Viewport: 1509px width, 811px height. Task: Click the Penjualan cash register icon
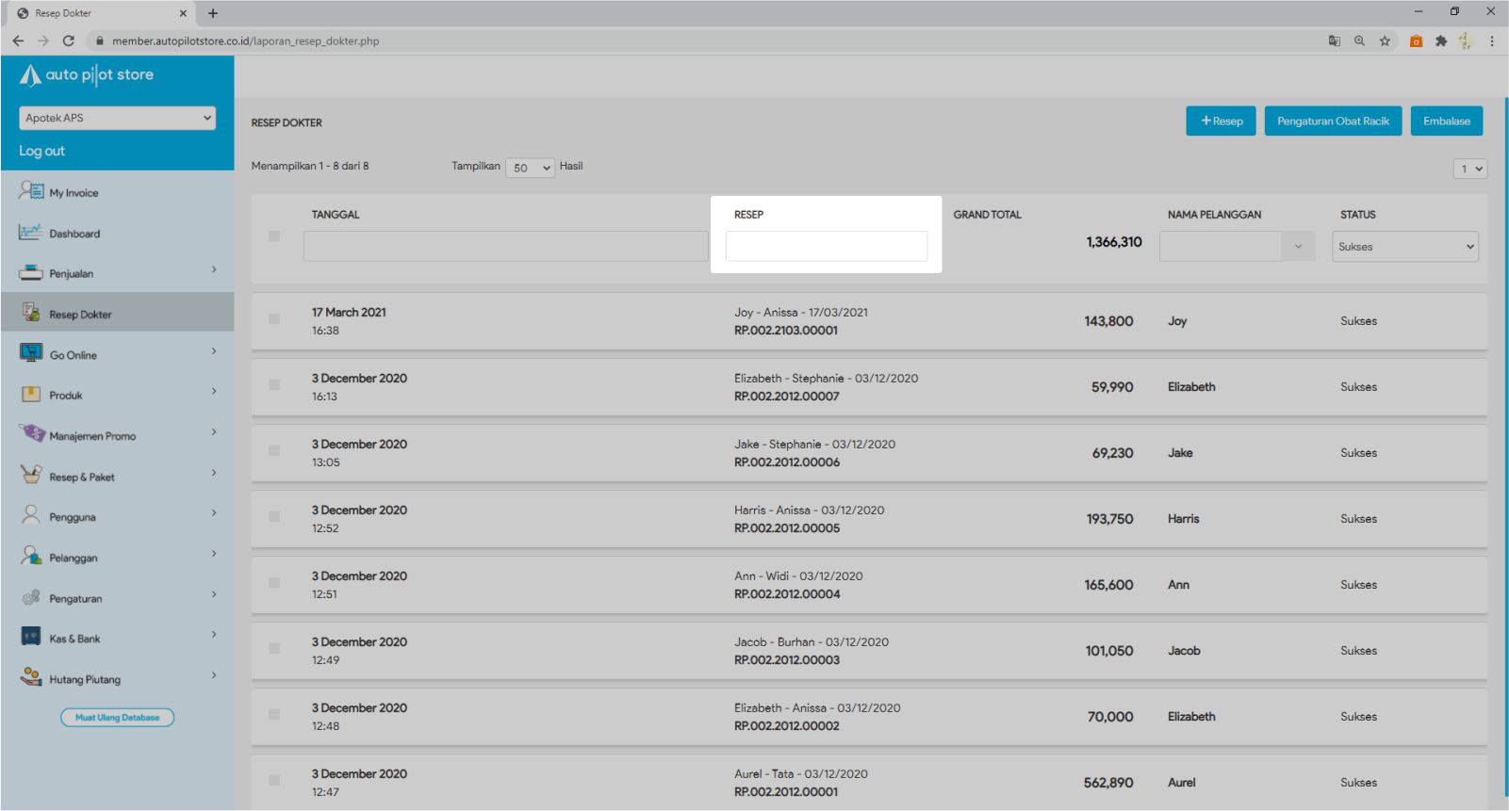coord(31,273)
